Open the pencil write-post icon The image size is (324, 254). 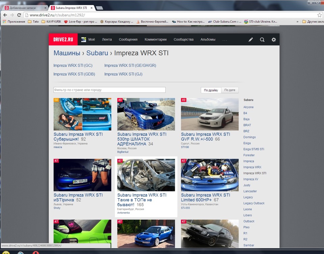point(251,39)
